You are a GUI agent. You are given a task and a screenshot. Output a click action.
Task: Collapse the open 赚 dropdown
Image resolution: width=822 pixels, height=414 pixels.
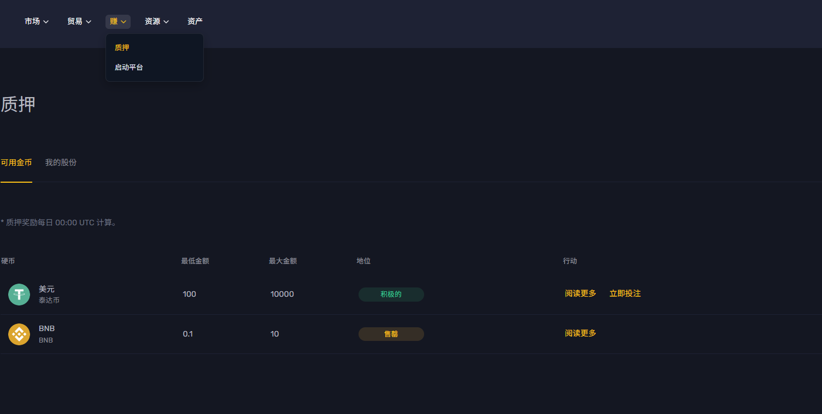pos(118,21)
